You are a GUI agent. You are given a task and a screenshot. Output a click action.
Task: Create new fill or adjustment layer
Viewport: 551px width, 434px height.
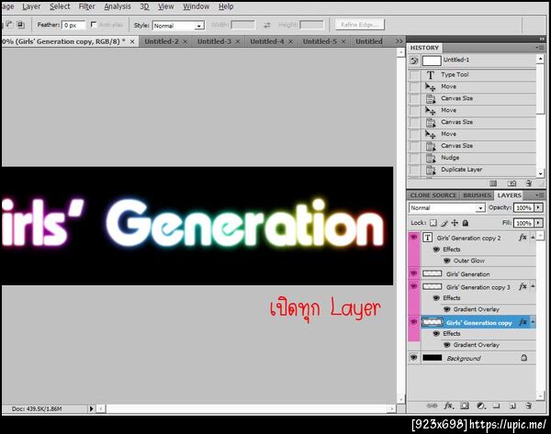click(481, 406)
